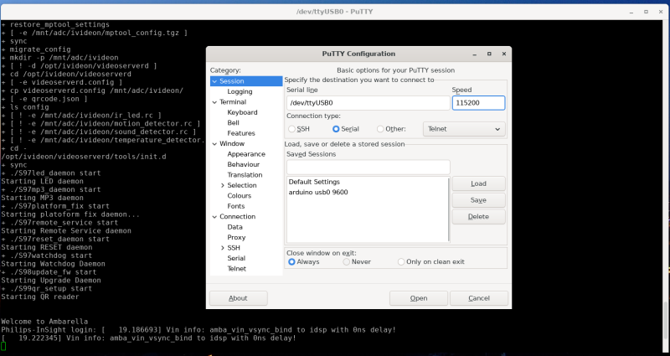Choose Always for close window on exit
The image size is (670, 356).
point(291,262)
